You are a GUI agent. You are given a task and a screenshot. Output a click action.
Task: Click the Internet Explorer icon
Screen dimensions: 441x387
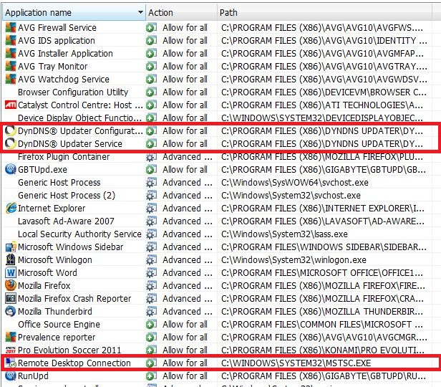[11, 209]
